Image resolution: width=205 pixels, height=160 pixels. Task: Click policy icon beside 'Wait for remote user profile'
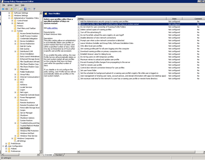(x=79, y=65)
